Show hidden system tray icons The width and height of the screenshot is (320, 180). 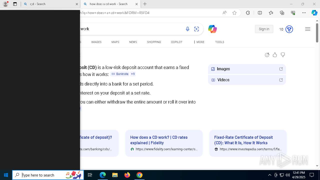269,175
